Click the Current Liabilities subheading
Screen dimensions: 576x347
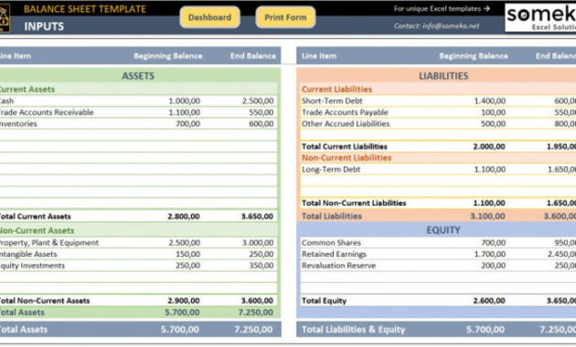pyautogui.click(x=336, y=89)
